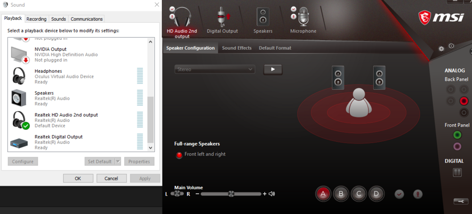Click Realtek HD Audio 2nd output list icon
The height and width of the screenshot is (214, 472).
(x=20, y=120)
